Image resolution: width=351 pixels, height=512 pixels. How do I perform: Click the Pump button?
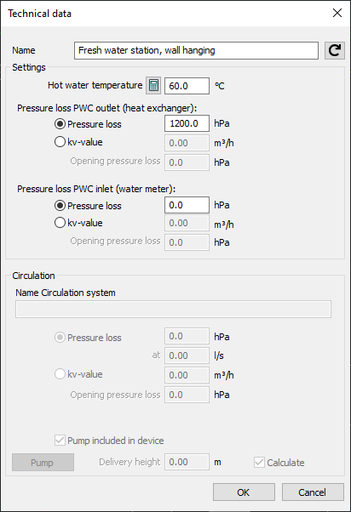pos(43,463)
